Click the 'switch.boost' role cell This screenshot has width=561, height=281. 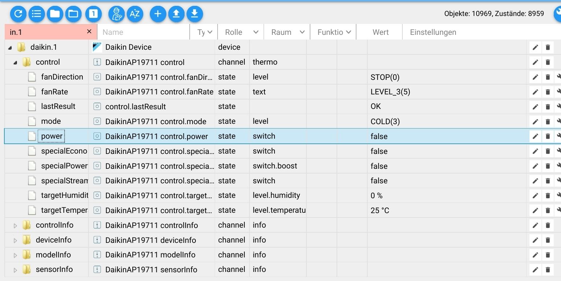[x=275, y=166]
